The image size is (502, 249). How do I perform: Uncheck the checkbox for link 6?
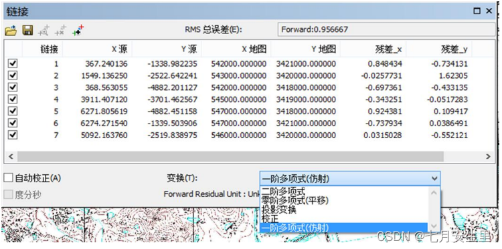(13, 123)
